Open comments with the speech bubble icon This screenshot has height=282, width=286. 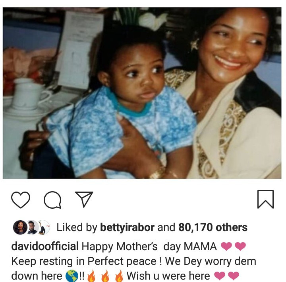click(x=52, y=200)
